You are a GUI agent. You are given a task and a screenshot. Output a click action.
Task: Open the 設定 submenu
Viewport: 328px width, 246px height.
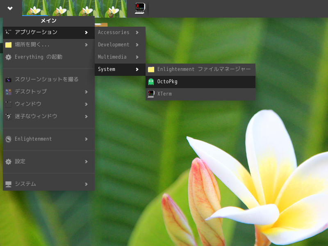coord(49,162)
